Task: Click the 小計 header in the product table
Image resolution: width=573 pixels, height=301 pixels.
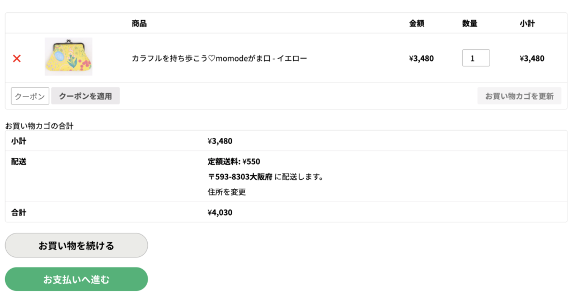Action: point(527,23)
